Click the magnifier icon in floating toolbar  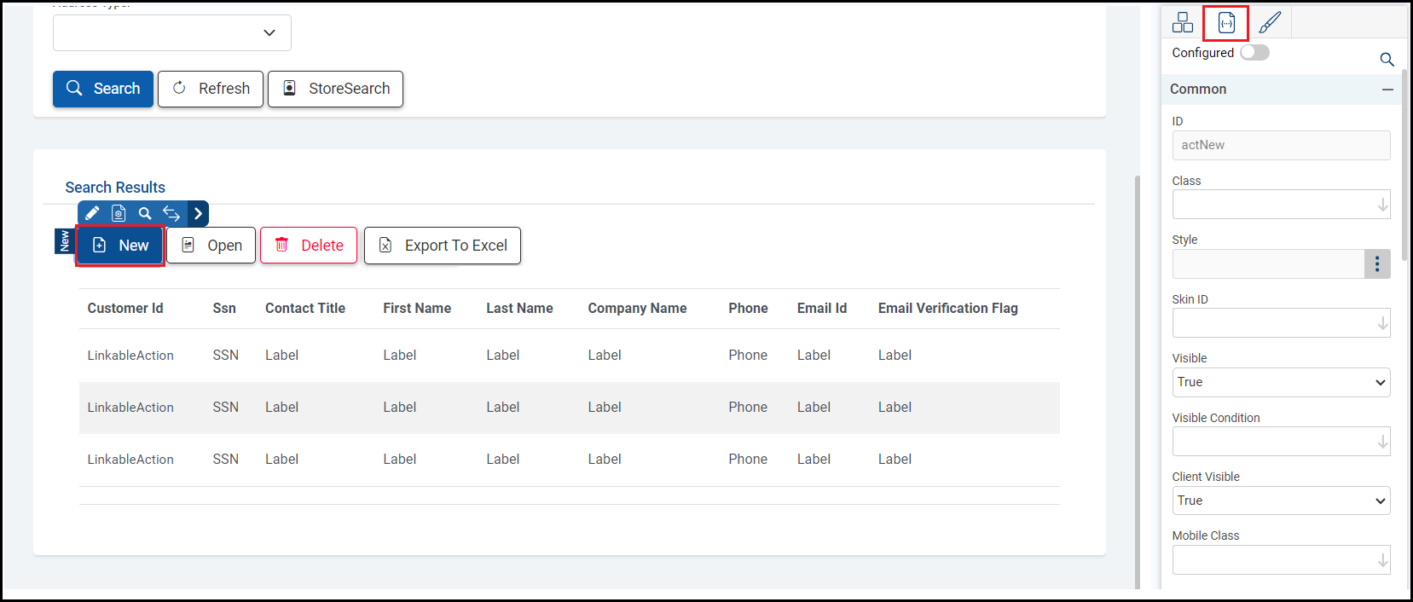click(145, 213)
